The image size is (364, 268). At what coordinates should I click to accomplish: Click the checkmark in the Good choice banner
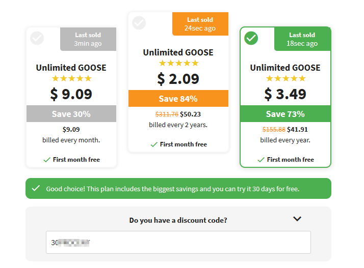coord(36,188)
